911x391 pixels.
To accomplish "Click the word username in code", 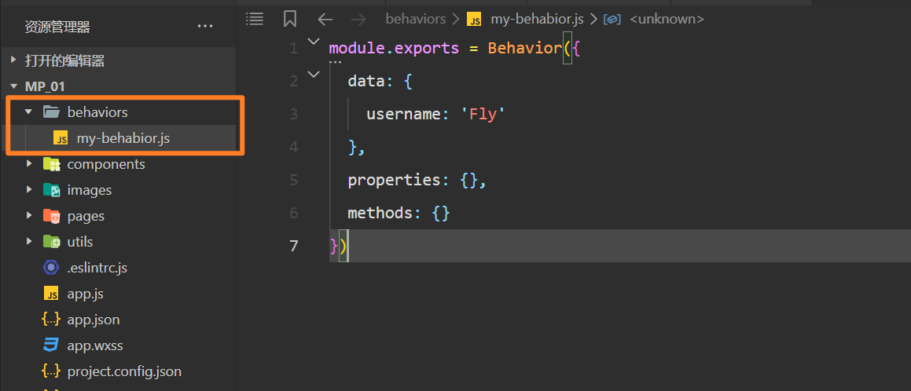I will click(404, 114).
